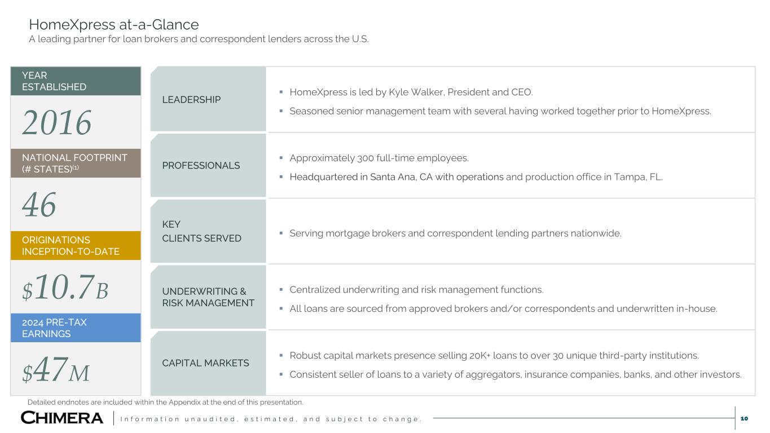Click the Chimera logo
Viewport: 770px width, 433px height.
(62, 418)
